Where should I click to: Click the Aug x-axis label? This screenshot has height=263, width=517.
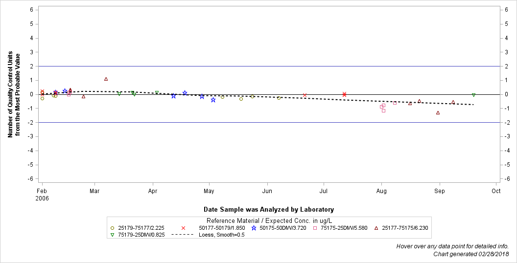pos(381,191)
